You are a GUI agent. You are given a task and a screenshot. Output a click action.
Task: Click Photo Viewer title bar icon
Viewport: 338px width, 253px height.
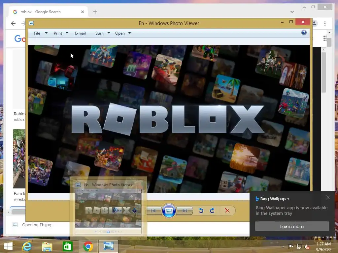coord(31,23)
